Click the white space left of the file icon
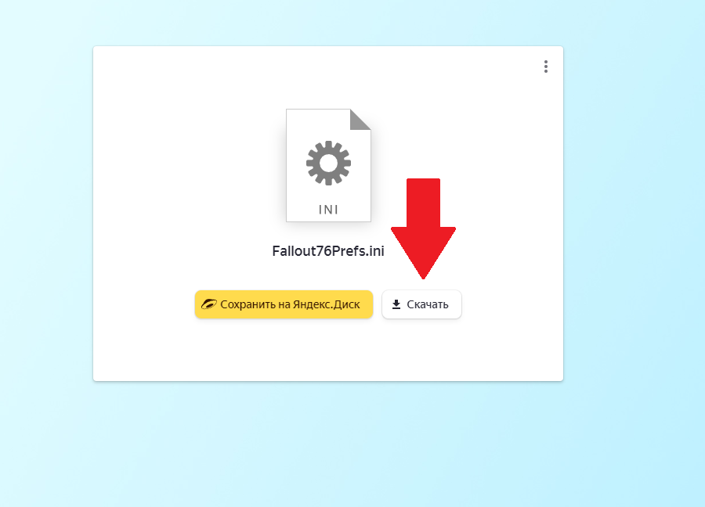This screenshot has width=705, height=507. click(x=189, y=165)
